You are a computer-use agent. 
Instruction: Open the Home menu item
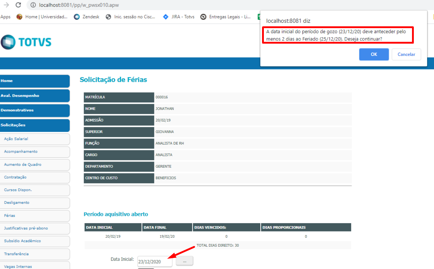click(35, 81)
